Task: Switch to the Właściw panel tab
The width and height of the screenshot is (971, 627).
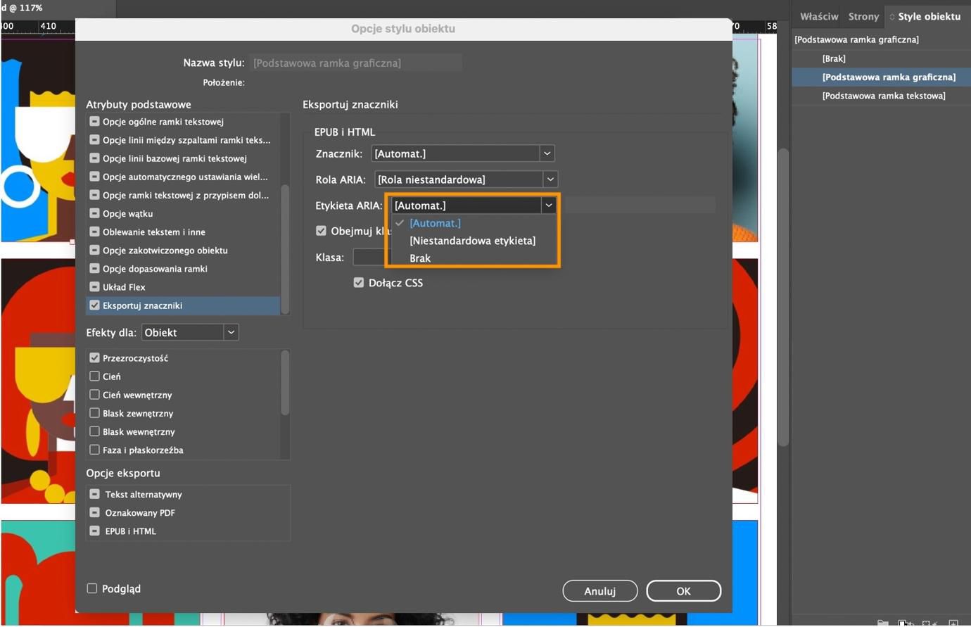Action: (x=819, y=16)
